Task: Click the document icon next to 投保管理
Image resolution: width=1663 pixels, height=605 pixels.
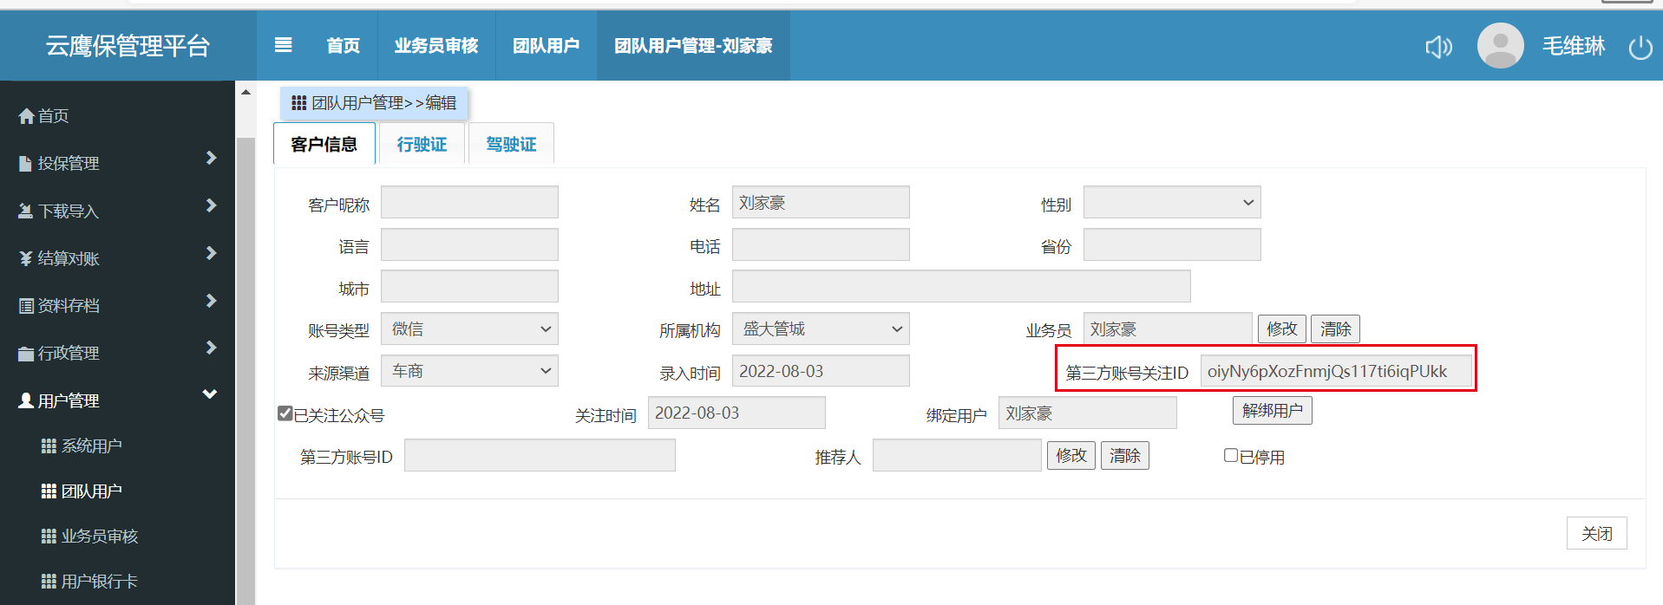Action: pyautogui.click(x=26, y=163)
